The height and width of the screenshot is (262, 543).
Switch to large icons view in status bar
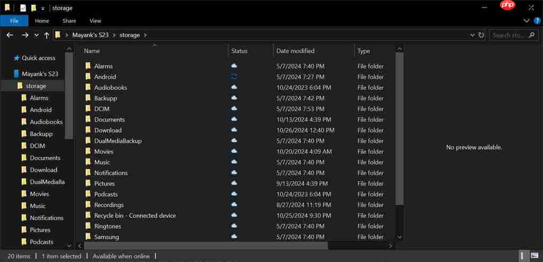click(x=535, y=256)
